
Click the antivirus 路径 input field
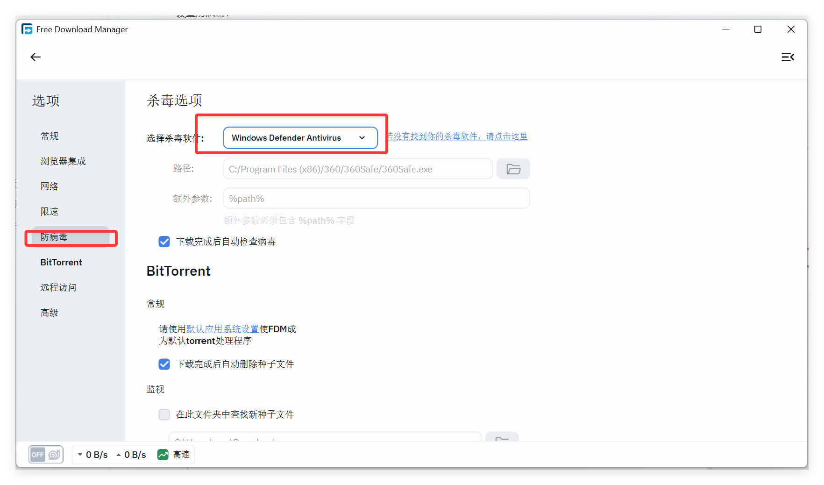pyautogui.click(x=358, y=169)
